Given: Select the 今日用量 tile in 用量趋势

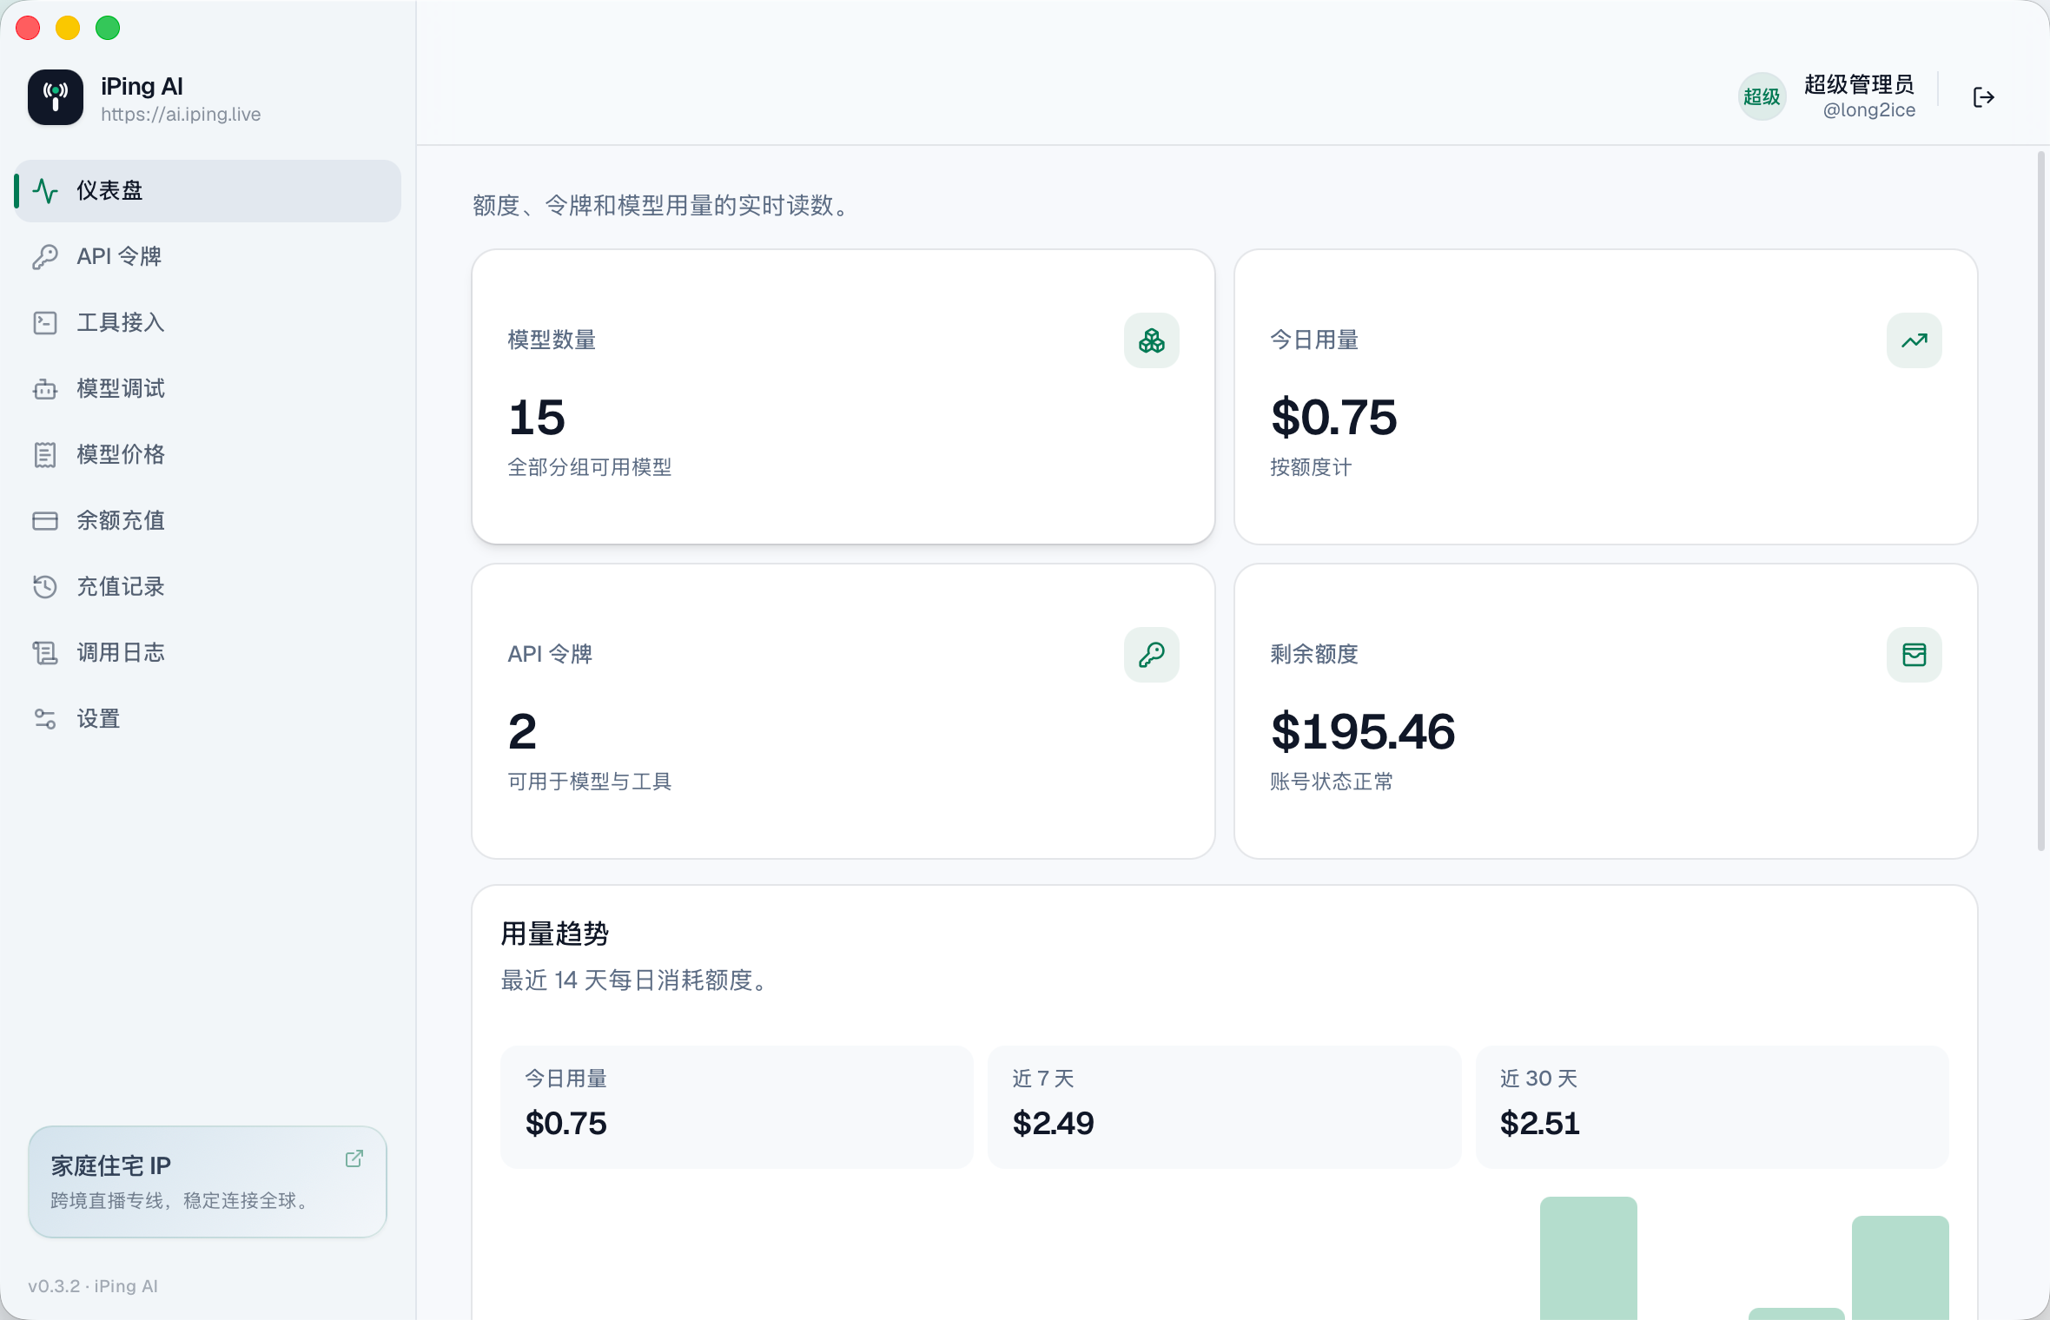Looking at the screenshot, I should tap(737, 1107).
